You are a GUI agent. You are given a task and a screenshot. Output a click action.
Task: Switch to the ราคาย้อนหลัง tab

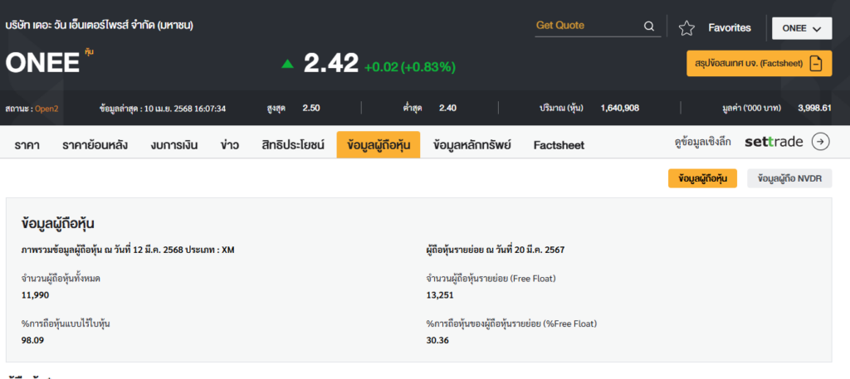95,145
